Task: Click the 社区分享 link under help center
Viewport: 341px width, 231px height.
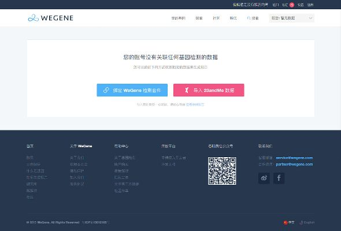Action: 121,191
